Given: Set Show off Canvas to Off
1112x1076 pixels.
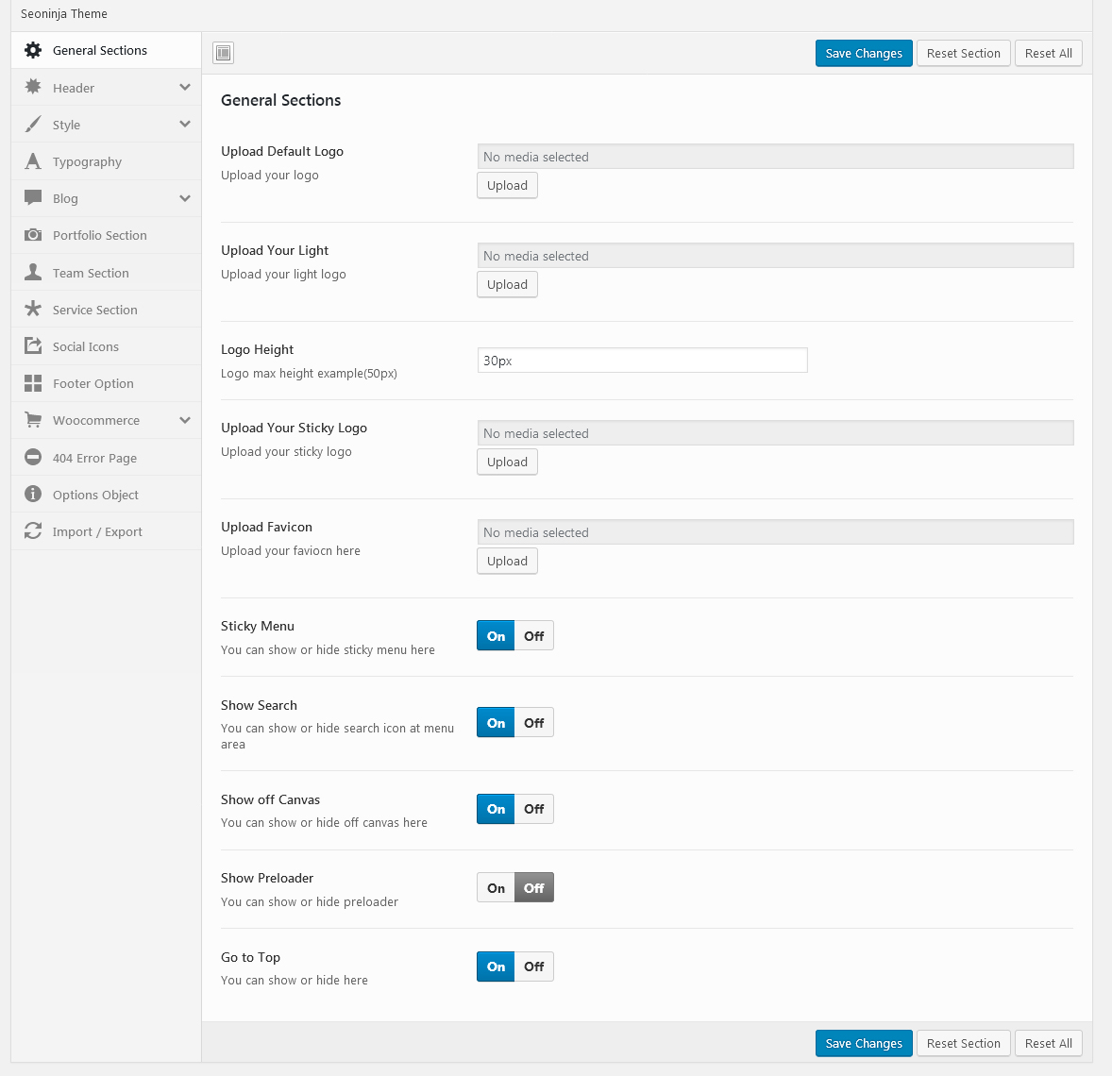Looking at the screenshot, I should (534, 809).
